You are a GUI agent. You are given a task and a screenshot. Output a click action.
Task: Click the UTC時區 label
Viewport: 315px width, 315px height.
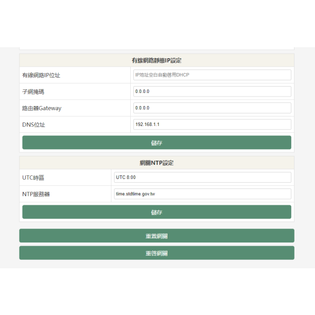click(33, 178)
